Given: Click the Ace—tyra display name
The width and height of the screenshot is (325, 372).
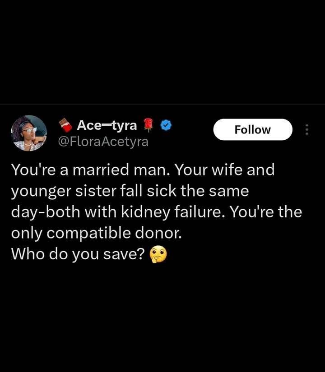Looking at the screenshot, I should [107, 125].
